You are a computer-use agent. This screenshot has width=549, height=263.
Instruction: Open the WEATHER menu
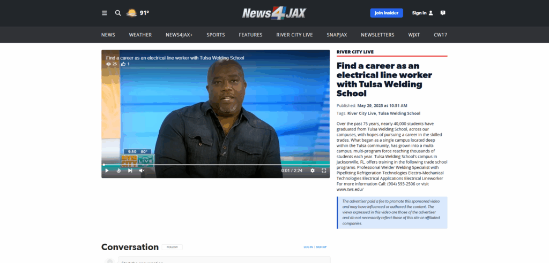pyautogui.click(x=140, y=35)
